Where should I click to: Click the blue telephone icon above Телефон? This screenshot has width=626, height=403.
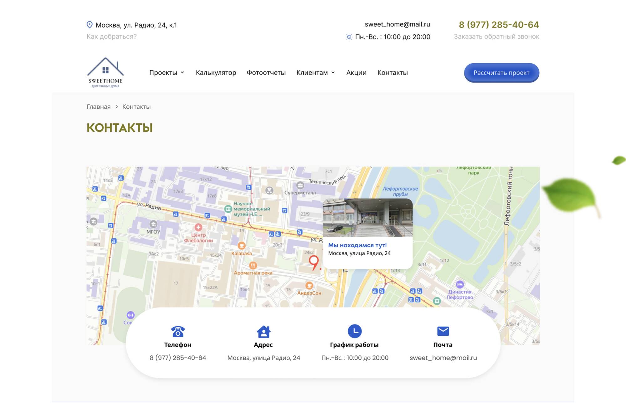(x=178, y=331)
